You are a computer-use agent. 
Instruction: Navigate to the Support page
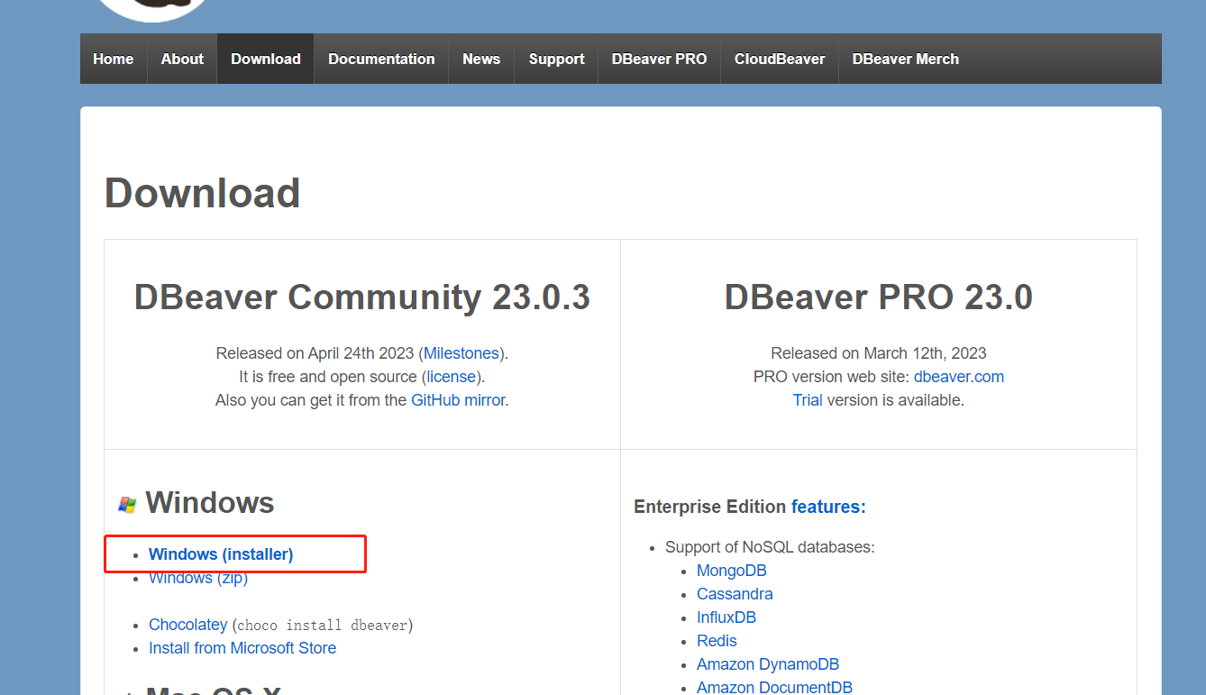[x=556, y=59]
